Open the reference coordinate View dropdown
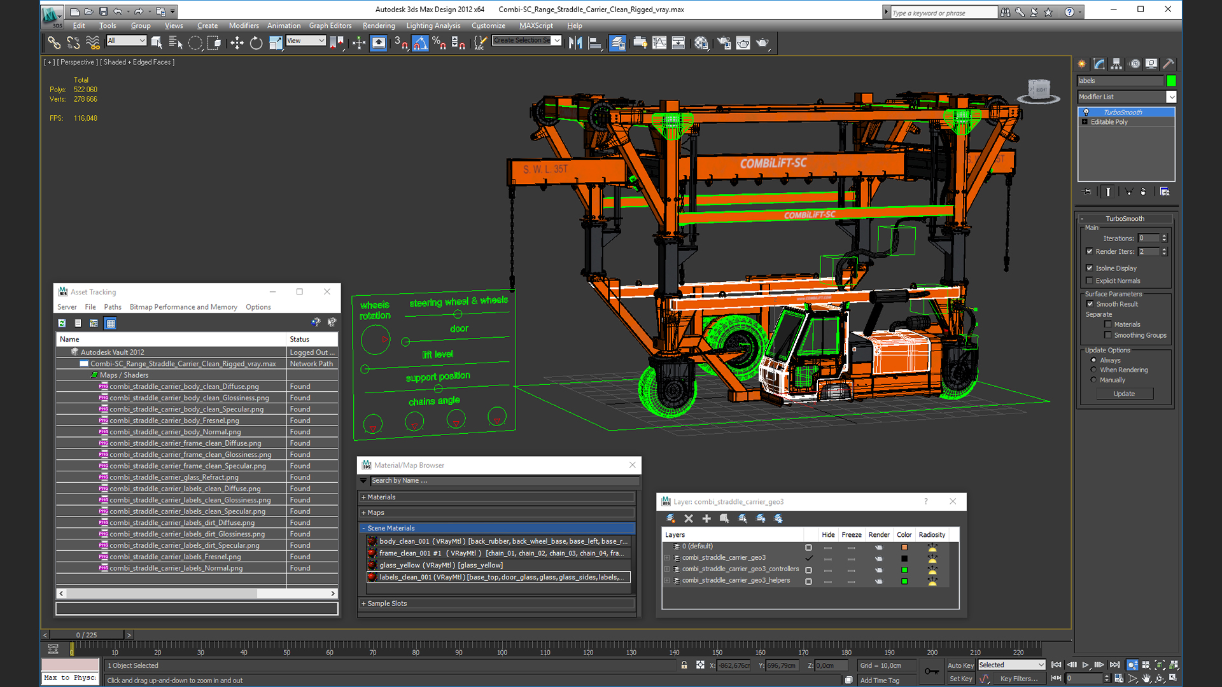 click(x=306, y=41)
